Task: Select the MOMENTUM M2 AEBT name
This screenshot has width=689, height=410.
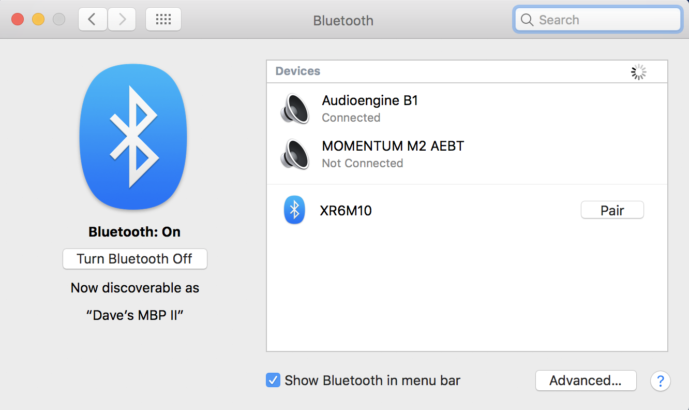Action: point(393,146)
